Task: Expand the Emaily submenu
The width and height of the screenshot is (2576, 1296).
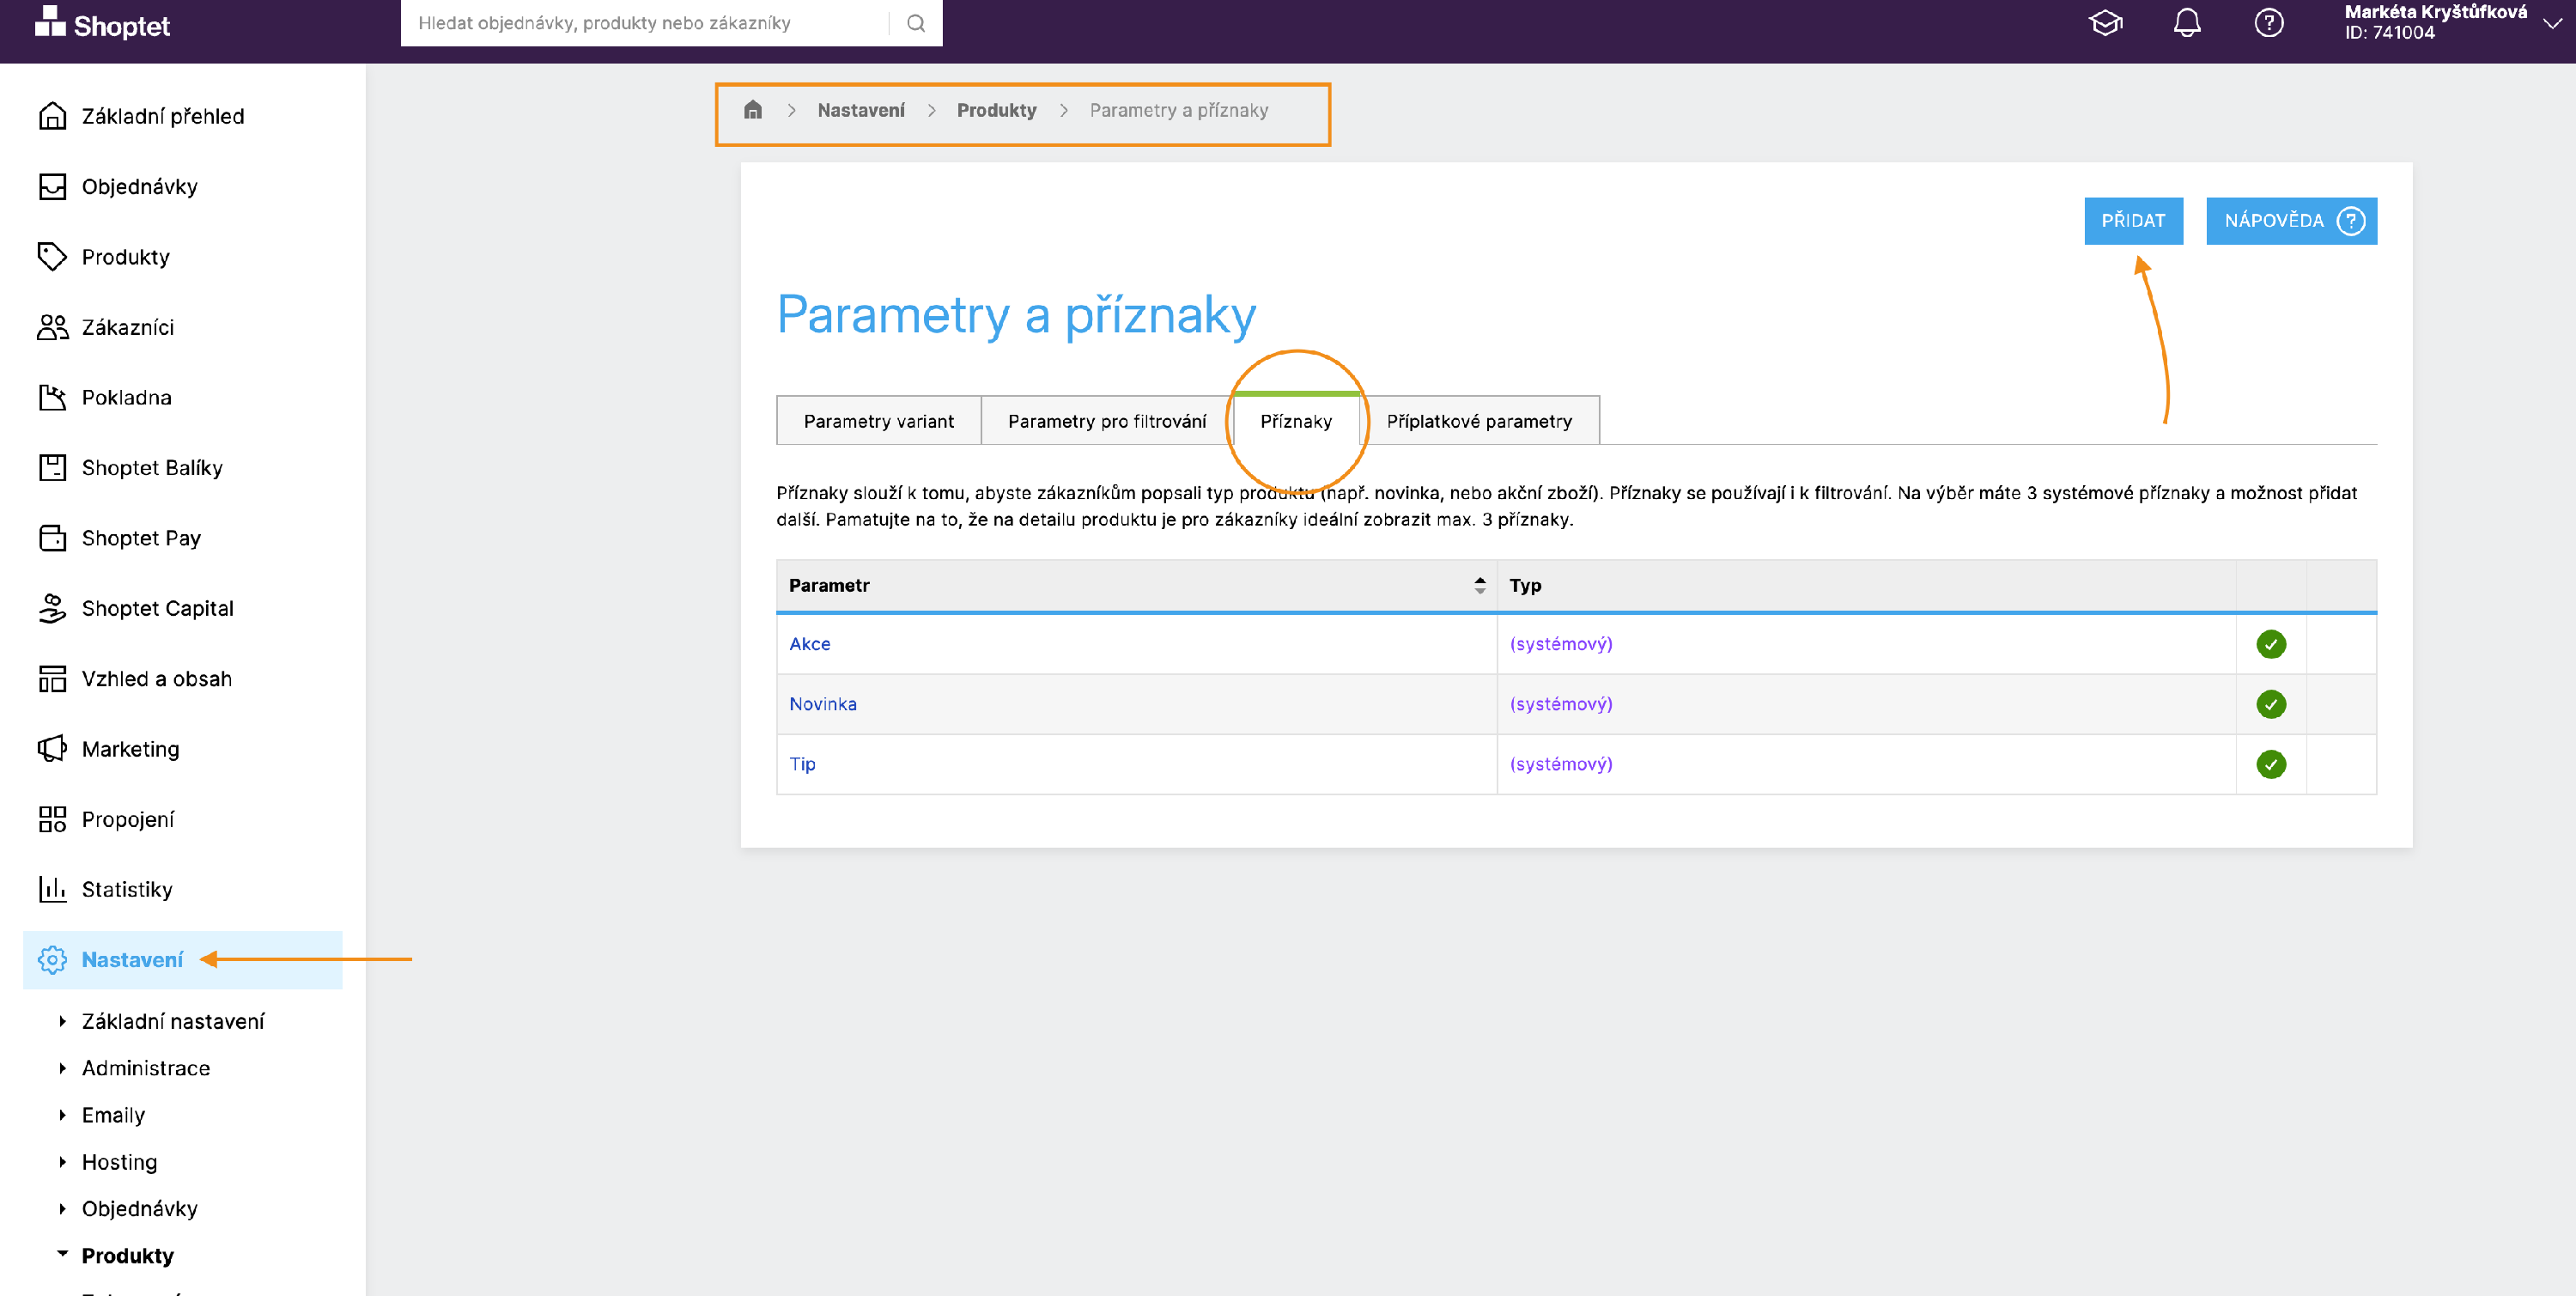Action: pyautogui.click(x=113, y=1115)
